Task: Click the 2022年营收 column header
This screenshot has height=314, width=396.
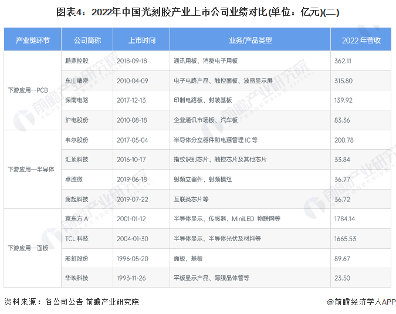Action: 361,40
